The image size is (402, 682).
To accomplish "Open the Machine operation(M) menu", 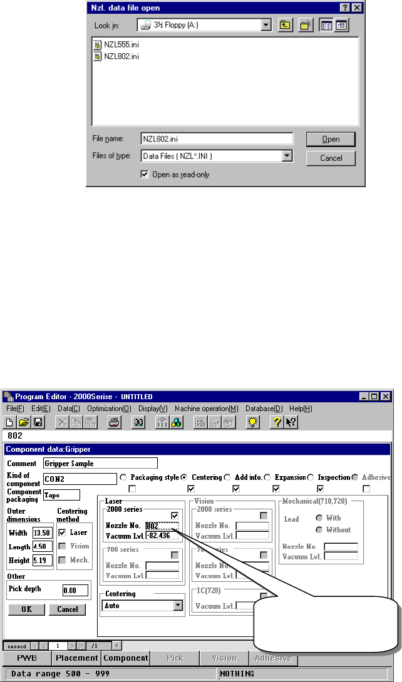I will click(207, 409).
